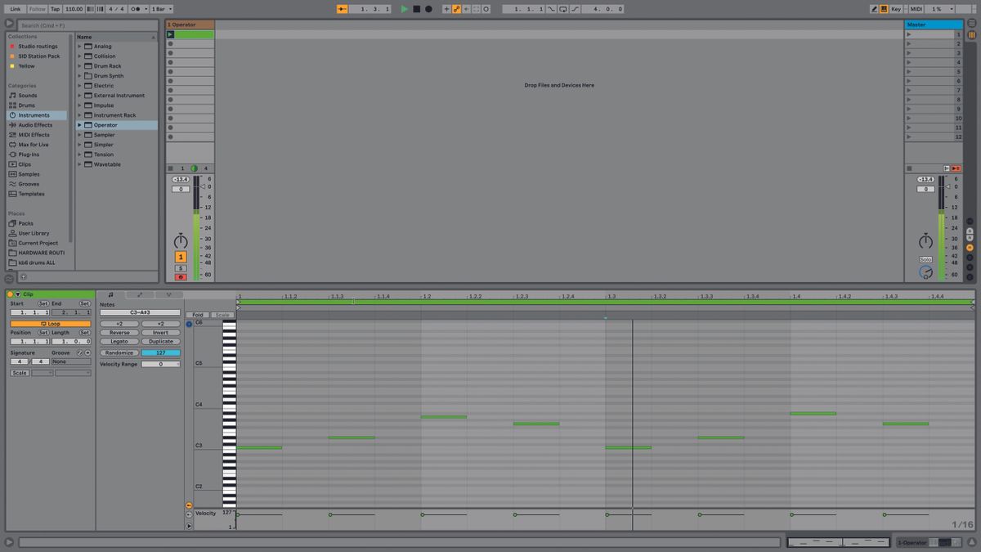Select the Studio routings collection
981x552 pixels.
pyautogui.click(x=38, y=47)
